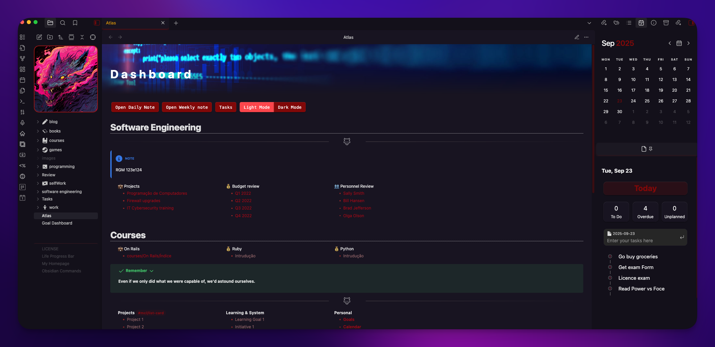The width and height of the screenshot is (715, 347).
Task: Expand the selfWork folder
Action: 38,183
